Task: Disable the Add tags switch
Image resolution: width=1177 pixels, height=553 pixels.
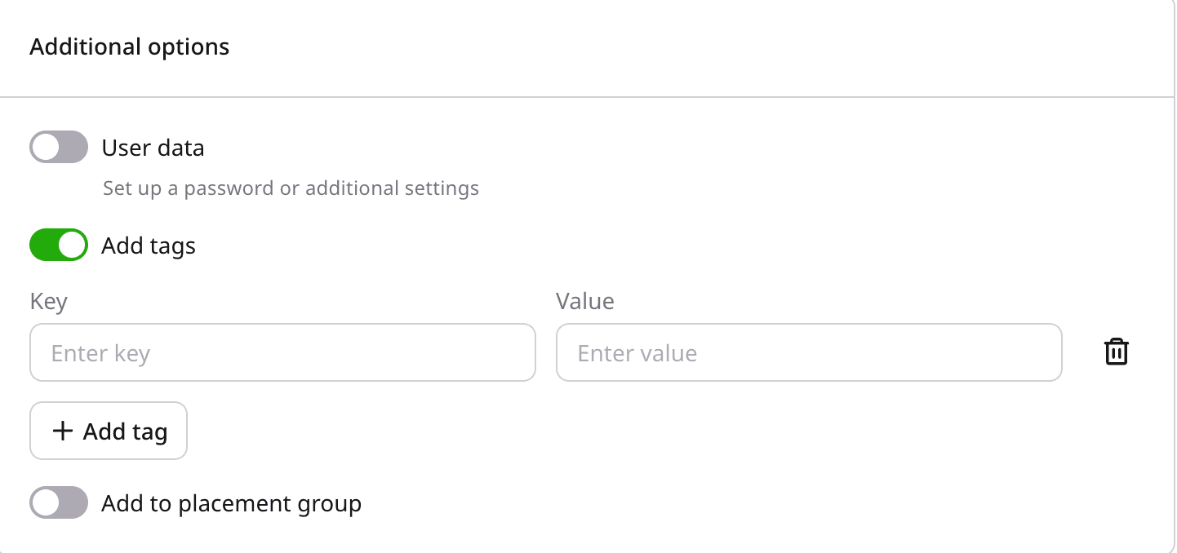Action: pos(59,246)
